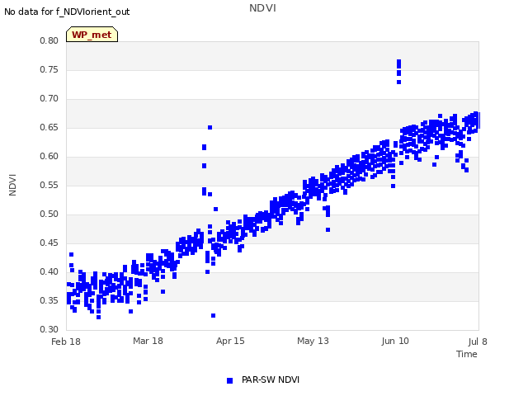This screenshot has width=528, height=396.
Task: Click the Feb 18 x-axis label
Action: coord(66,342)
